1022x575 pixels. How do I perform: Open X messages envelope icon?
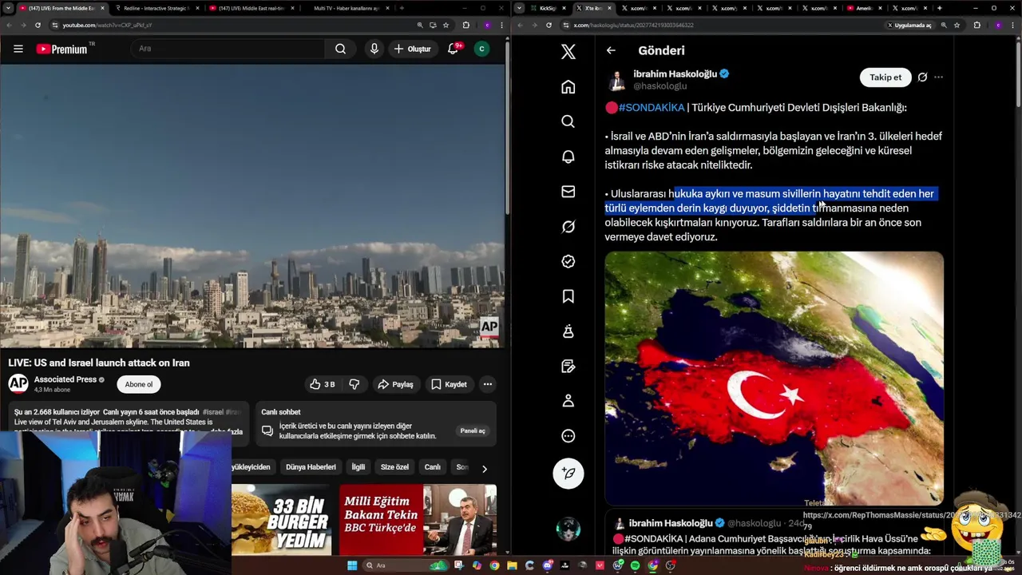[x=568, y=192]
